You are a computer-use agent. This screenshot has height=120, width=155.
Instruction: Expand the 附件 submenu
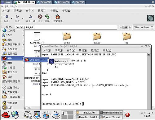[x=13, y=63]
